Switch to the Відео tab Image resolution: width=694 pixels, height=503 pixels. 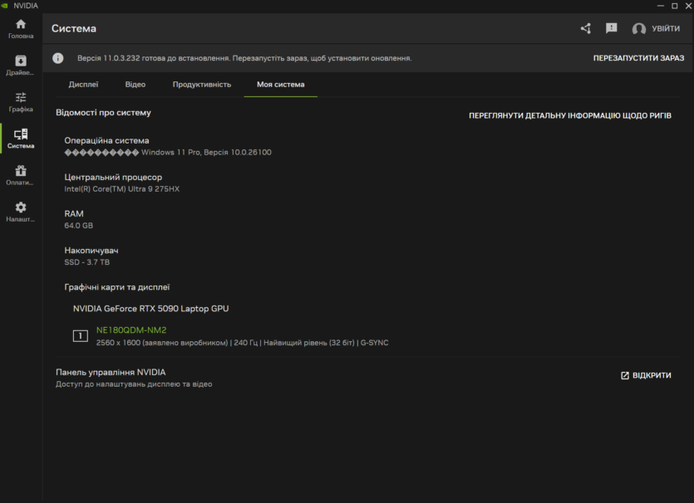pyautogui.click(x=135, y=85)
